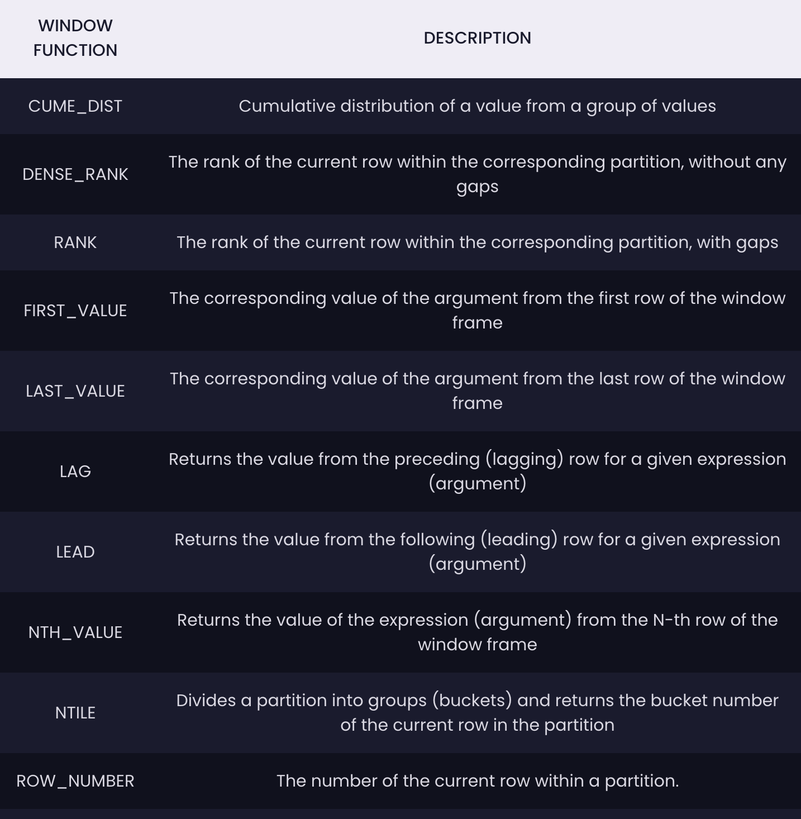Click the 'last row of the window' description
801x819 pixels.
tap(477, 391)
